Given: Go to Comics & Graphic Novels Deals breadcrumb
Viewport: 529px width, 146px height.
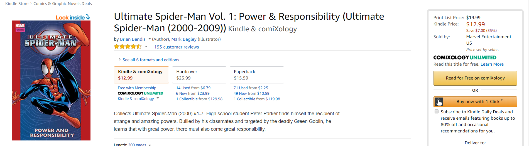Looking at the screenshot, I should point(63,4).
